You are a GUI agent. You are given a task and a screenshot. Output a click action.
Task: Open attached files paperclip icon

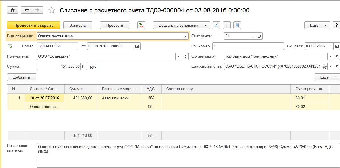pos(226,25)
